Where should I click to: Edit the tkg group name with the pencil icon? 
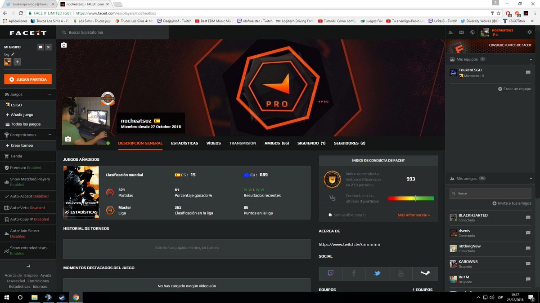13,54
